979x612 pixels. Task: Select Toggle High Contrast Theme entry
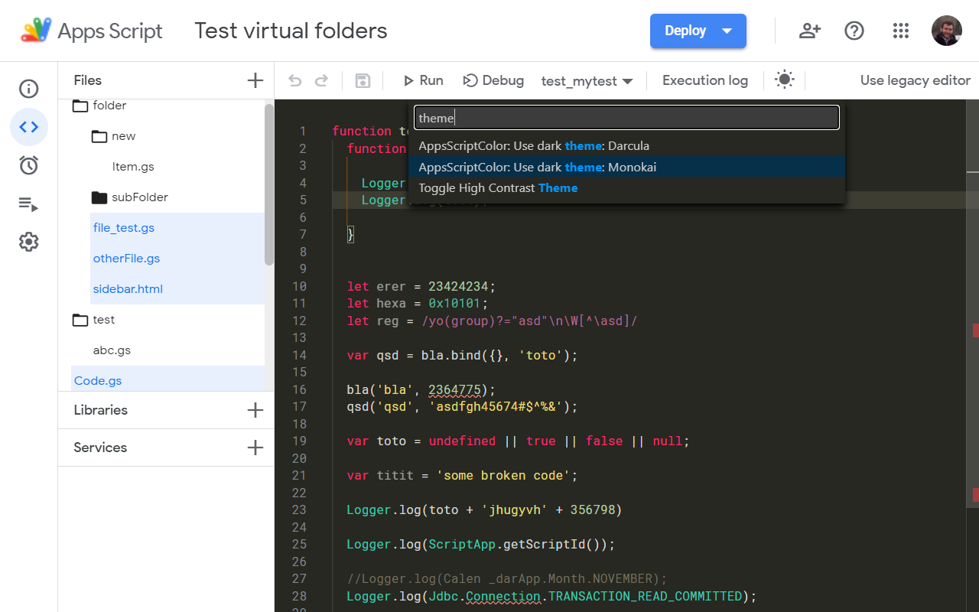pos(499,187)
